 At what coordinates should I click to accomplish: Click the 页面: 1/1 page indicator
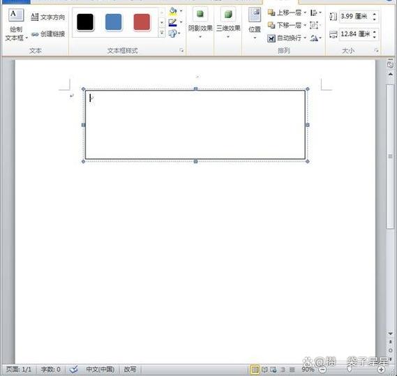point(18,370)
